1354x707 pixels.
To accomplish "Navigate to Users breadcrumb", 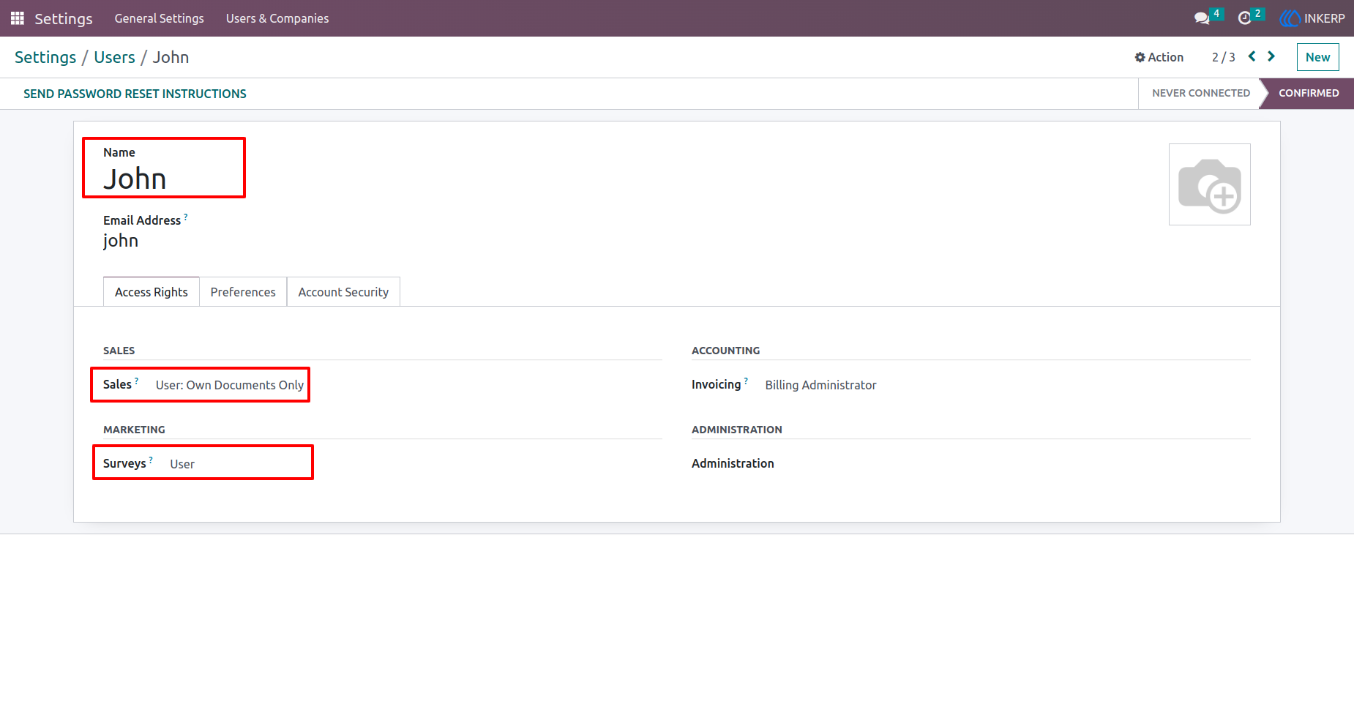I will [114, 57].
